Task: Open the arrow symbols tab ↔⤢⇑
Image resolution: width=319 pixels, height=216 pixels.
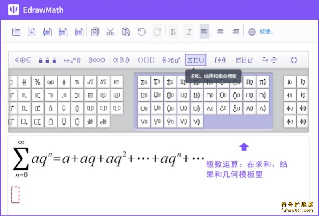Action: pos(72,60)
